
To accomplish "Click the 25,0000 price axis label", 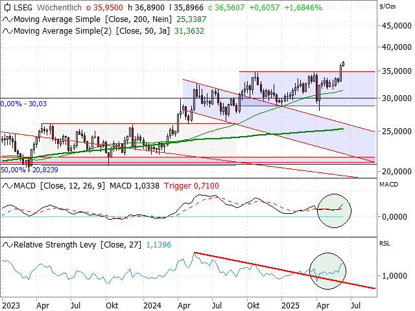I will tap(396, 131).
